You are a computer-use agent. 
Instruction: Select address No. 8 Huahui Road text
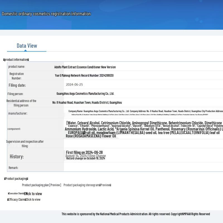click(x=87, y=103)
